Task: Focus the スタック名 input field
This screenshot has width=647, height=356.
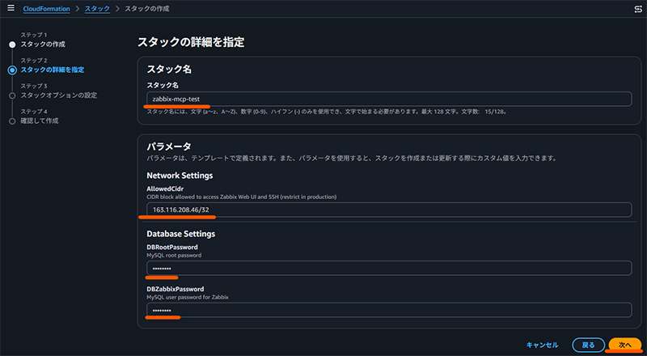Action: tap(389, 100)
